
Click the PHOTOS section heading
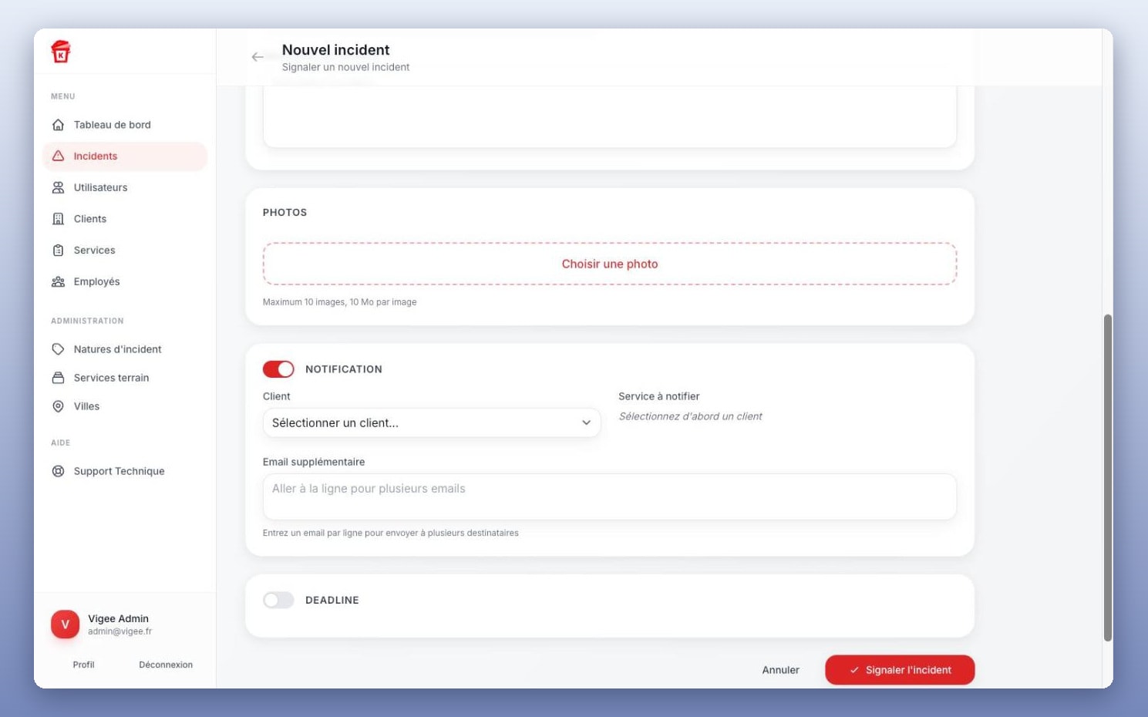[x=284, y=213]
